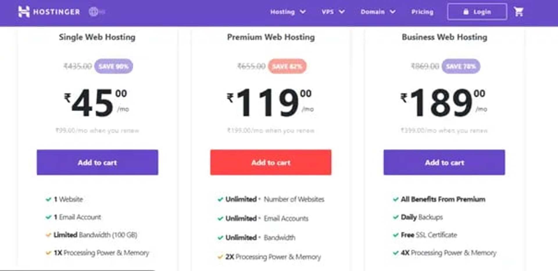Click the checkmark beside Daily Backups
This screenshot has height=271, width=558.
[396, 217]
